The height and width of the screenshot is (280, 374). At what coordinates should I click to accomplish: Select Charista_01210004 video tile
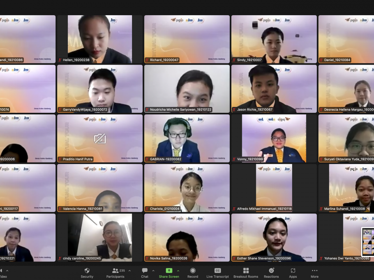pos(187,188)
